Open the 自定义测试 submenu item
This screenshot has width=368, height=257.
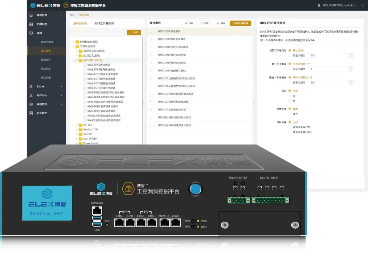(x=47, y=42)
